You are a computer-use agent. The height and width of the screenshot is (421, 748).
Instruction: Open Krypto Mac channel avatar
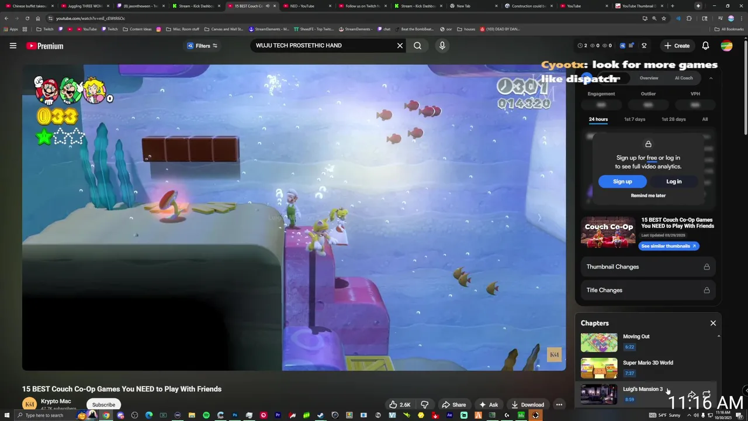29,404
